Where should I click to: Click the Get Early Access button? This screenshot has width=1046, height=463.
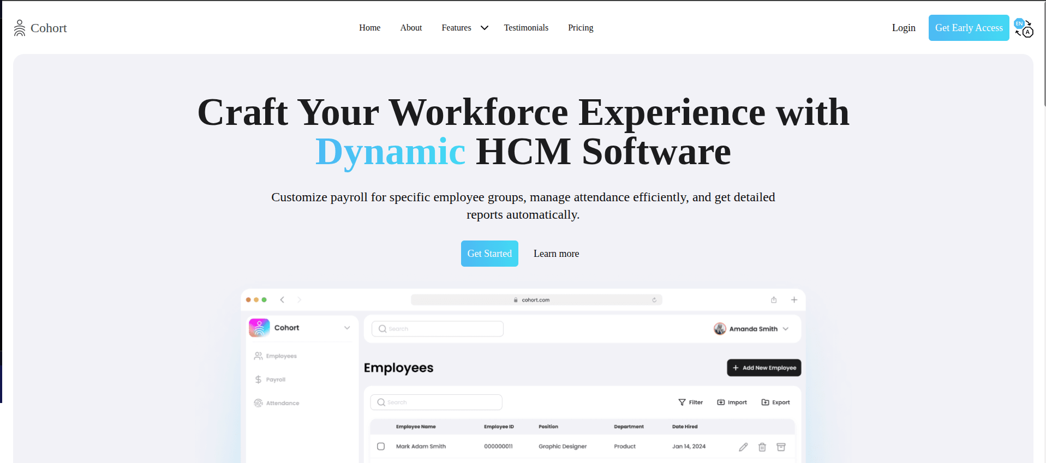pos(969,28)
